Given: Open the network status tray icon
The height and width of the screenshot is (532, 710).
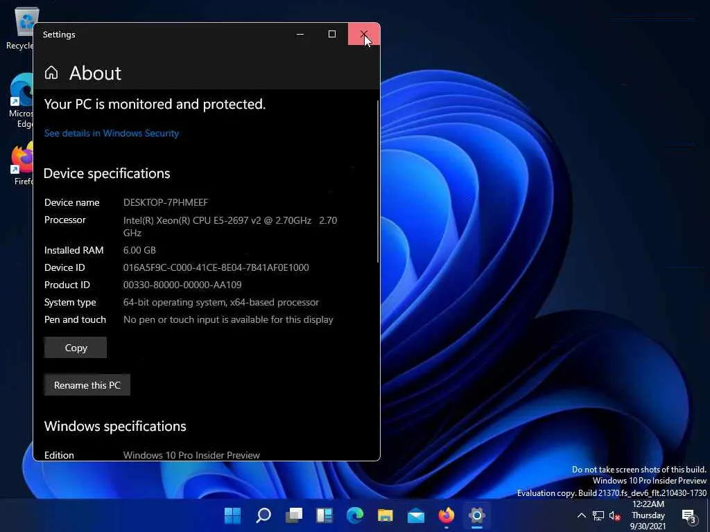Looking at the screenshot, I should (598, 515).
